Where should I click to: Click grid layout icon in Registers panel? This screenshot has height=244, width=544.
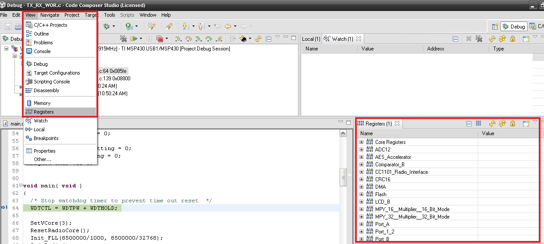479,124
